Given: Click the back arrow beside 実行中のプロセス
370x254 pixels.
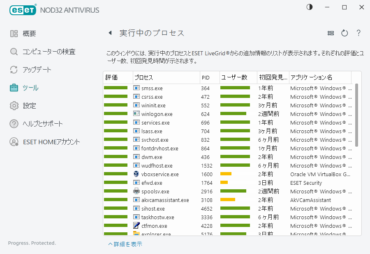Looking at the screenshot, I should click(110, 33).
